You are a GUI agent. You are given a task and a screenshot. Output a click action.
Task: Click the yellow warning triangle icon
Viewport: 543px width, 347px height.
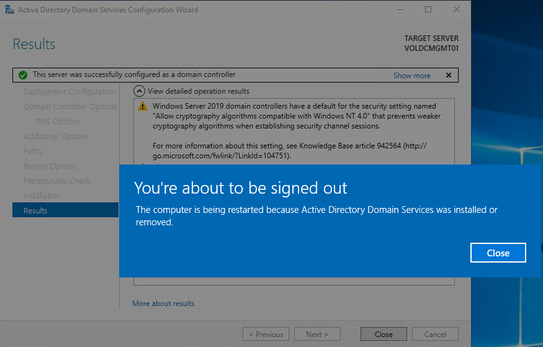point(143,106)
